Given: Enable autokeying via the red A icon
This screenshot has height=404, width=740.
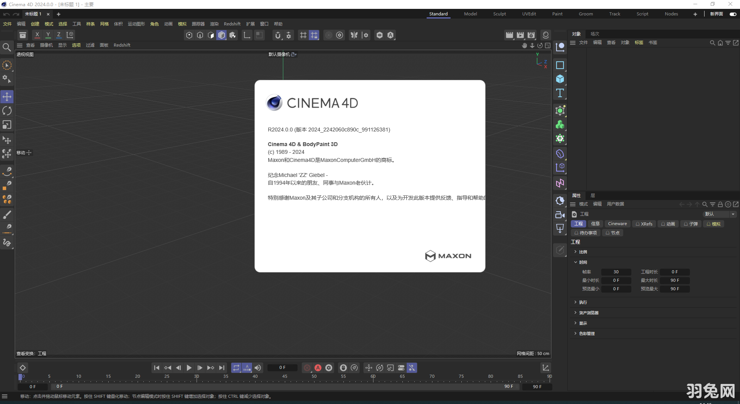Looking at the screenshot, I should (x=318, y=368).
